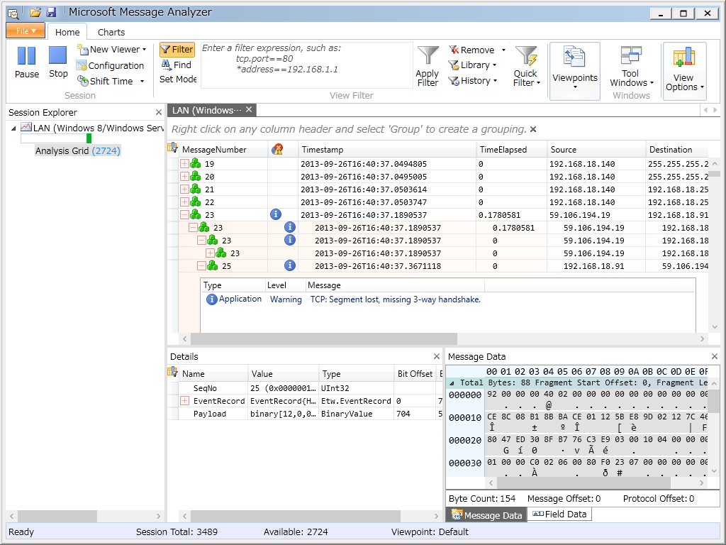Expand message 20 row

pos(184,177)
